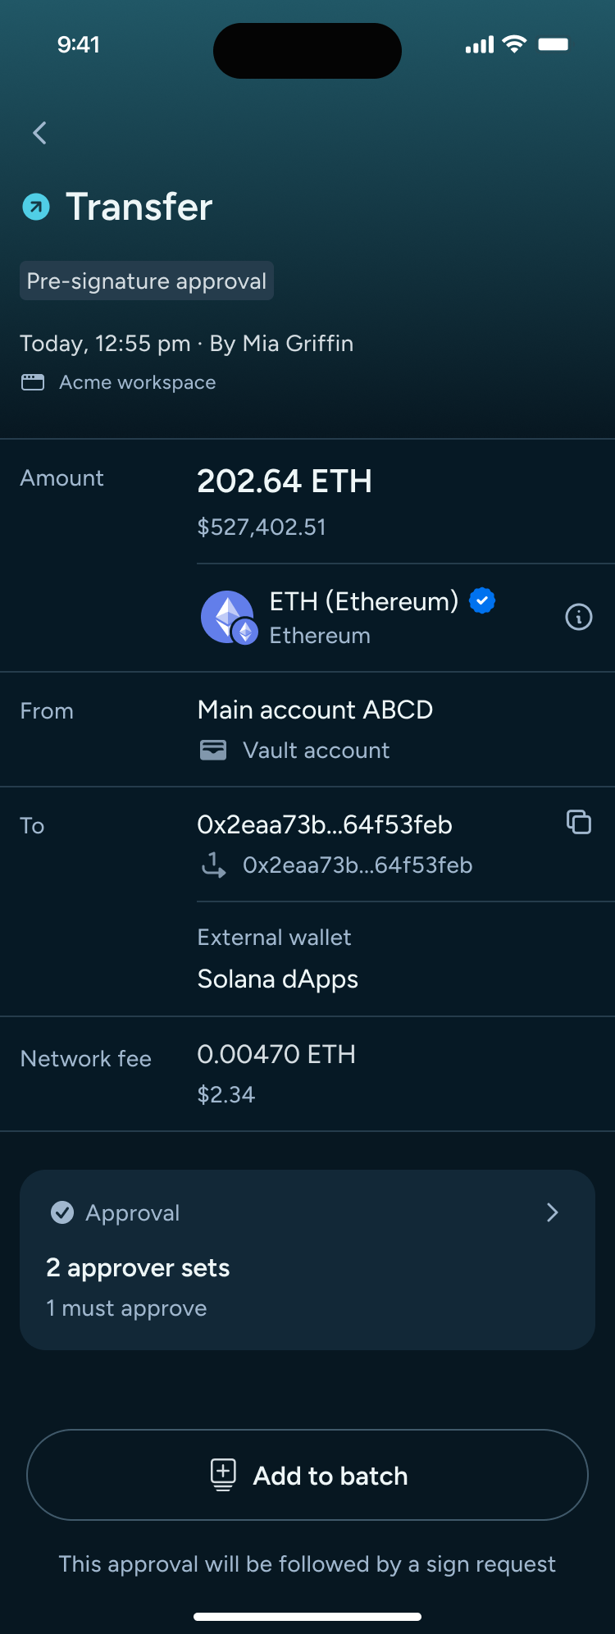Go back using the top-left chevron

(x=39, y=133)
